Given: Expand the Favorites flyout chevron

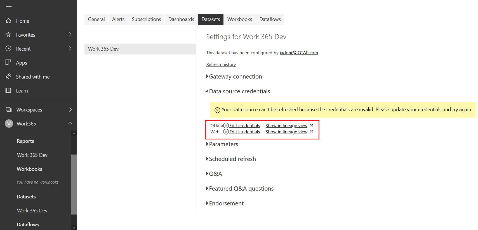Looking at the screenshot, I should coord(70,35).
